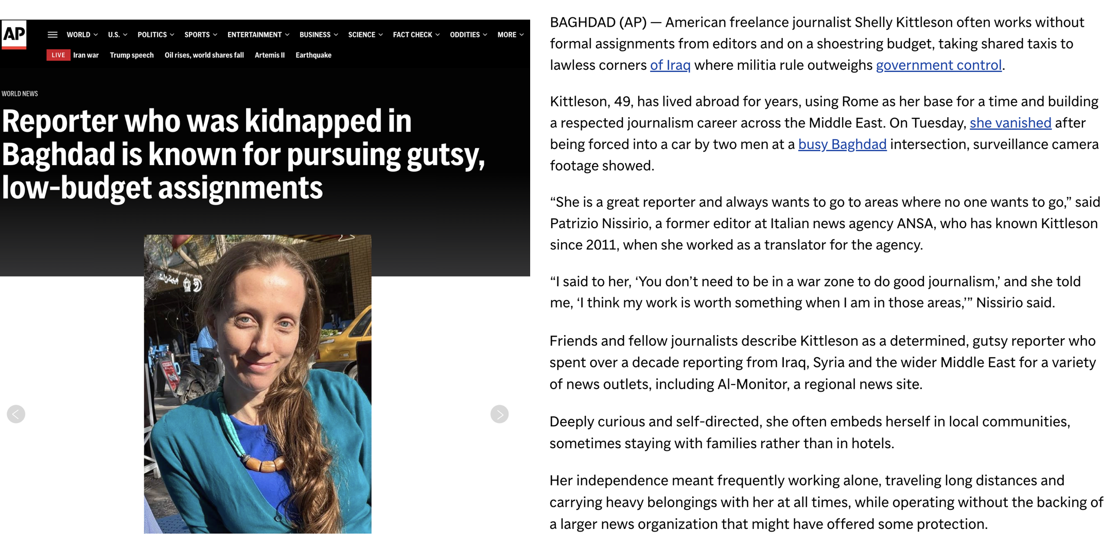
Task: Click the red LIVE badge
Action: 58,55
